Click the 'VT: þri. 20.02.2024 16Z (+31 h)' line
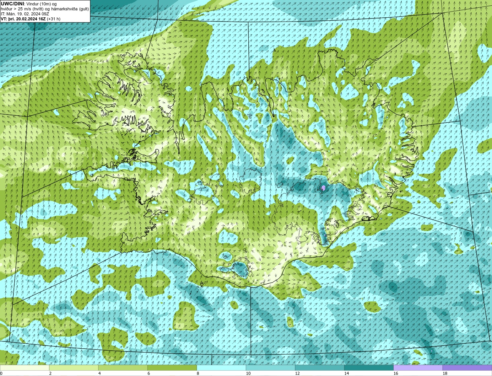 (x=31, y=19)
